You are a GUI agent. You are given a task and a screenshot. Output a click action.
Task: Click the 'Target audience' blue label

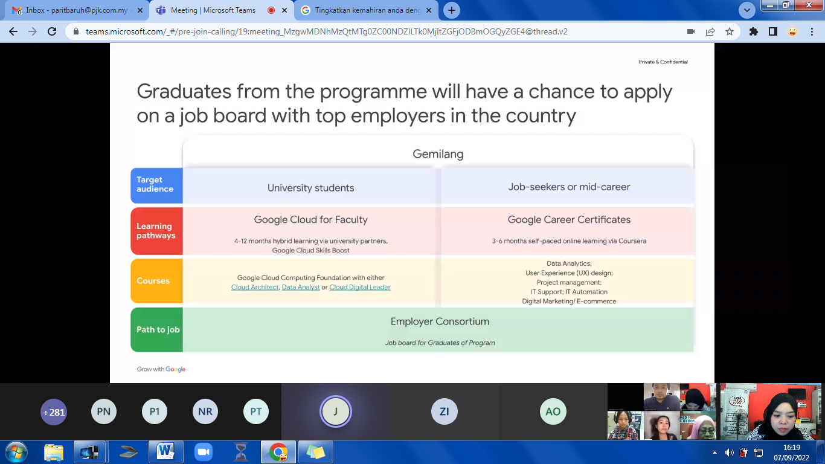click(x=156, y=185)
